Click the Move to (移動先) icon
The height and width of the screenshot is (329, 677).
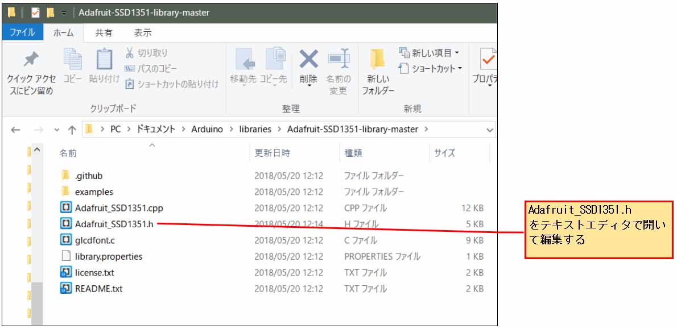click(x=243, y=59)
